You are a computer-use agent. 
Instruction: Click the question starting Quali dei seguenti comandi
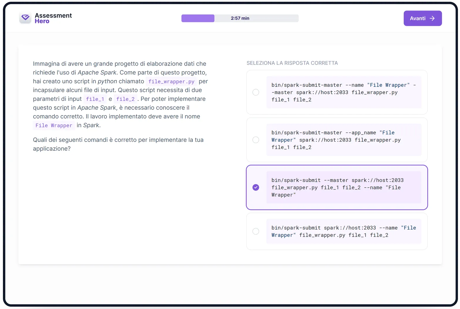(x=118, y=144)
